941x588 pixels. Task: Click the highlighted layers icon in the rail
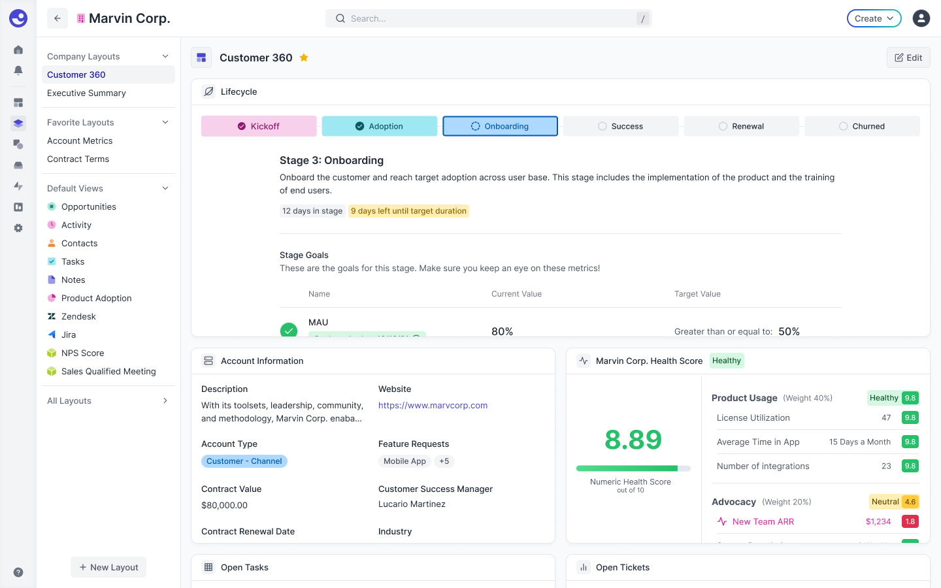(x=18, y=123)
